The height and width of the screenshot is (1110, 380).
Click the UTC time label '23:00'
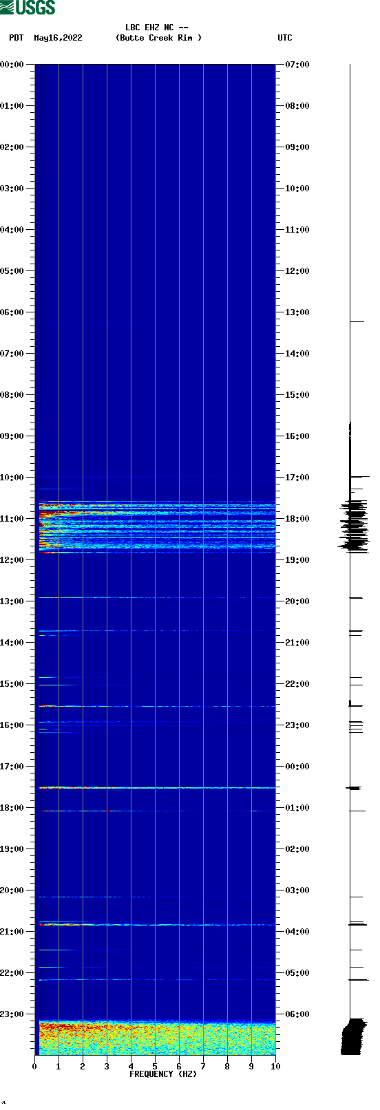297,725
